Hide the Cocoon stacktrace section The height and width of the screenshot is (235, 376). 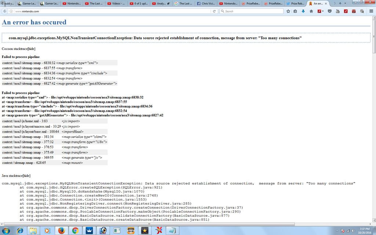[x=32, y=49]
